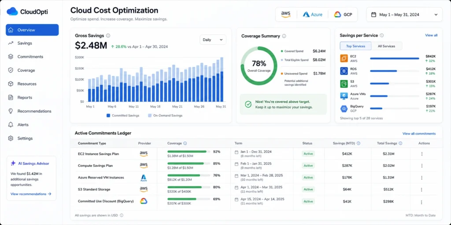
Task: Click Active status of EC2 Instance Savings Plan
Action: click(308, 154)
